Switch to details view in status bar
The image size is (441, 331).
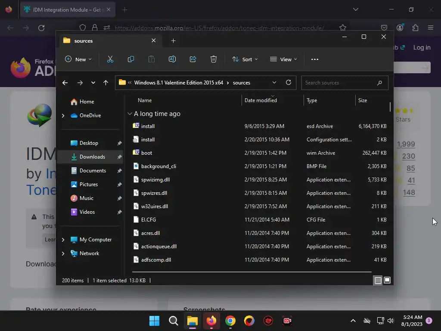pos(378,280)
